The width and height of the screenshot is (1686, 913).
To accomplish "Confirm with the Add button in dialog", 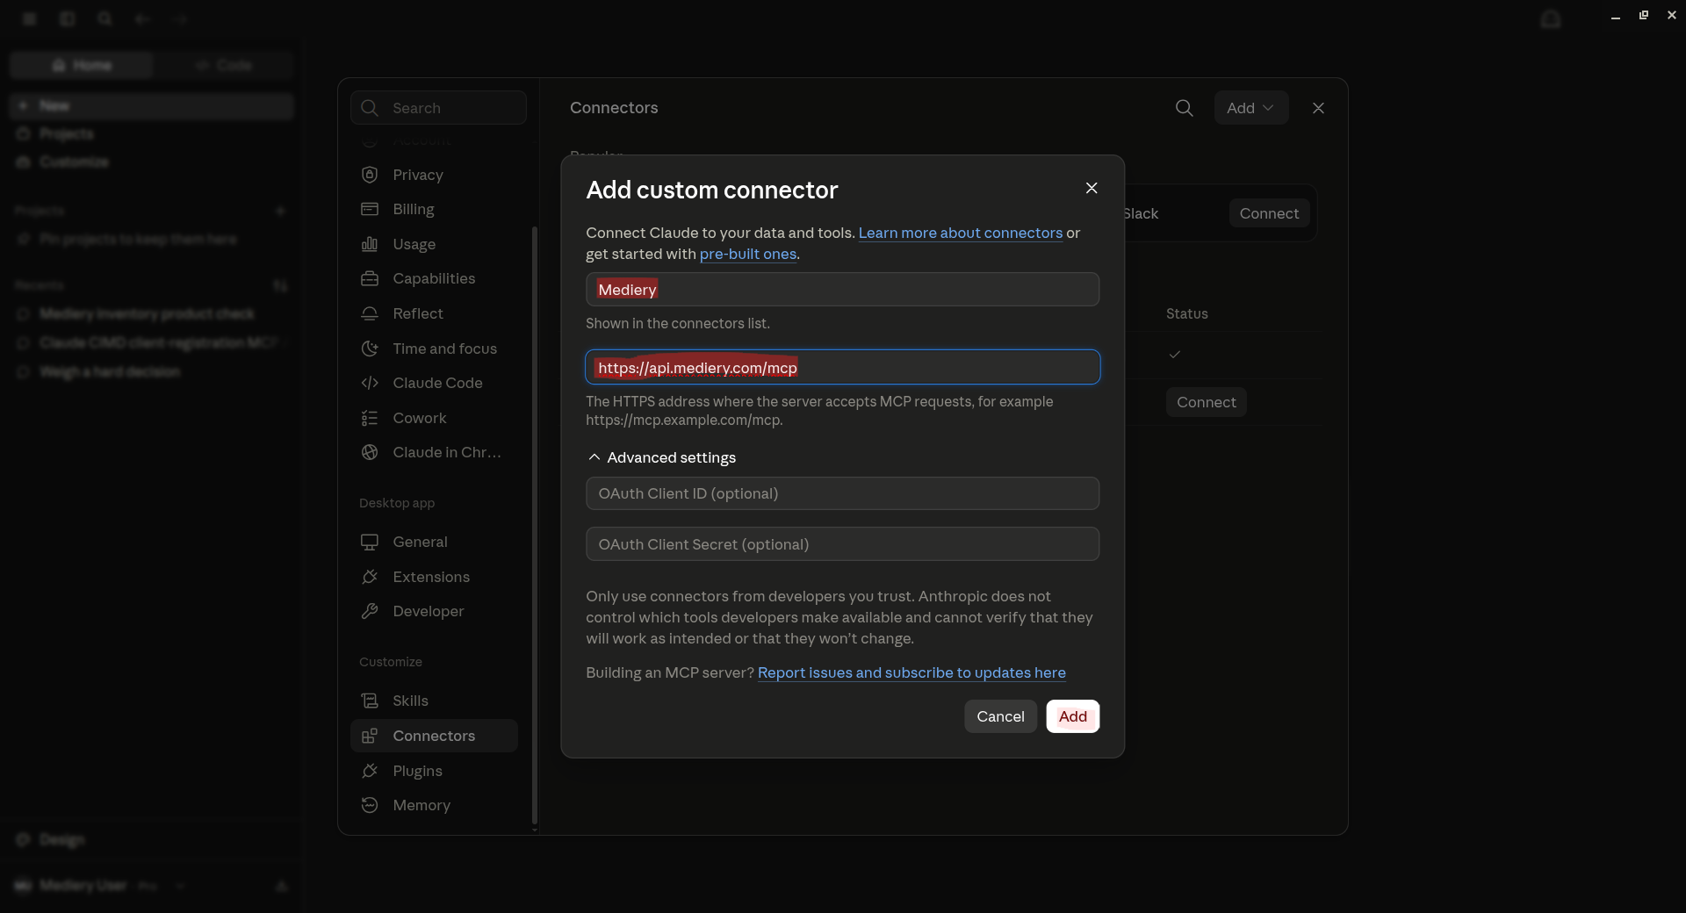I will 1072,716.
